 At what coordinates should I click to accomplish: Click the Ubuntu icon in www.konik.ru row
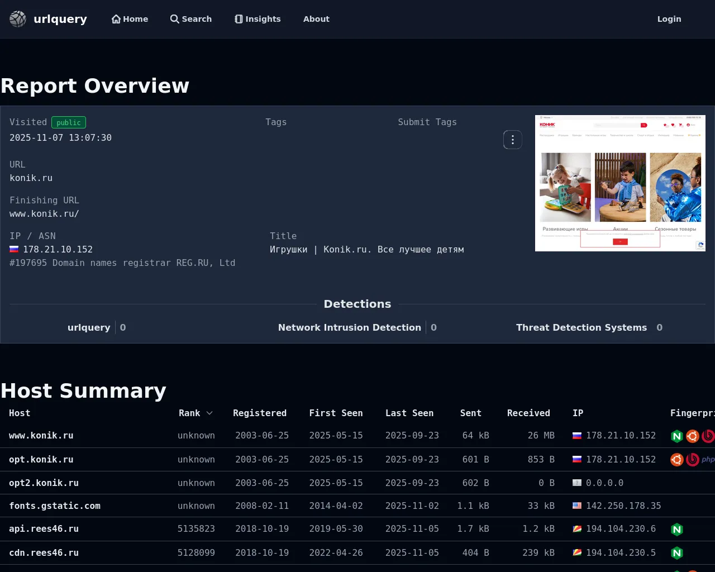tap(693, 436)
